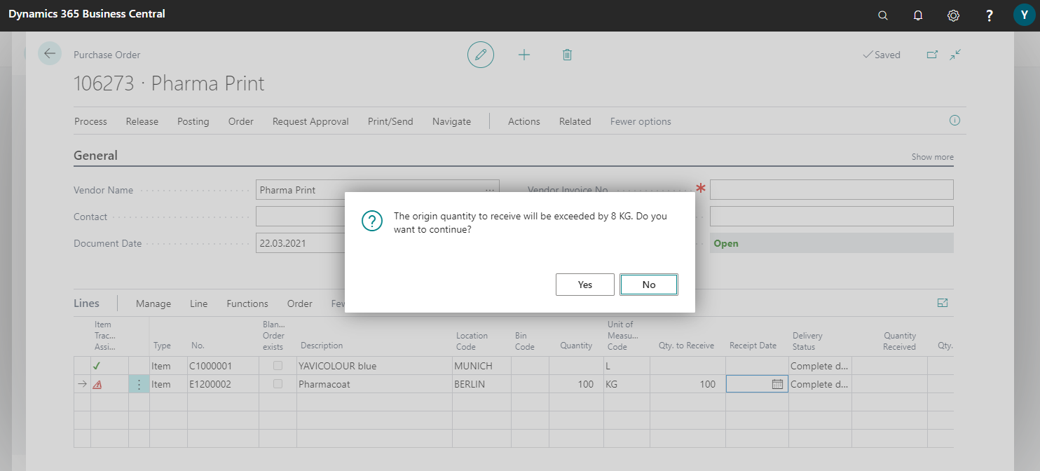Open the Request Approval menu

[310, 121]
